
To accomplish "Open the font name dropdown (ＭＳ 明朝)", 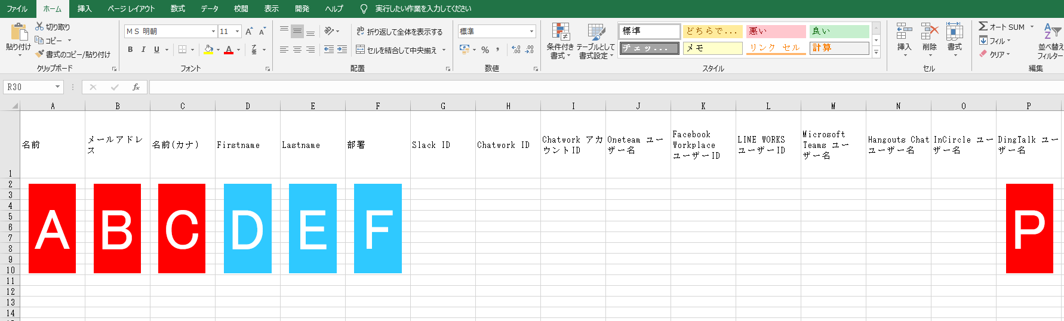I will click(213, 32).
